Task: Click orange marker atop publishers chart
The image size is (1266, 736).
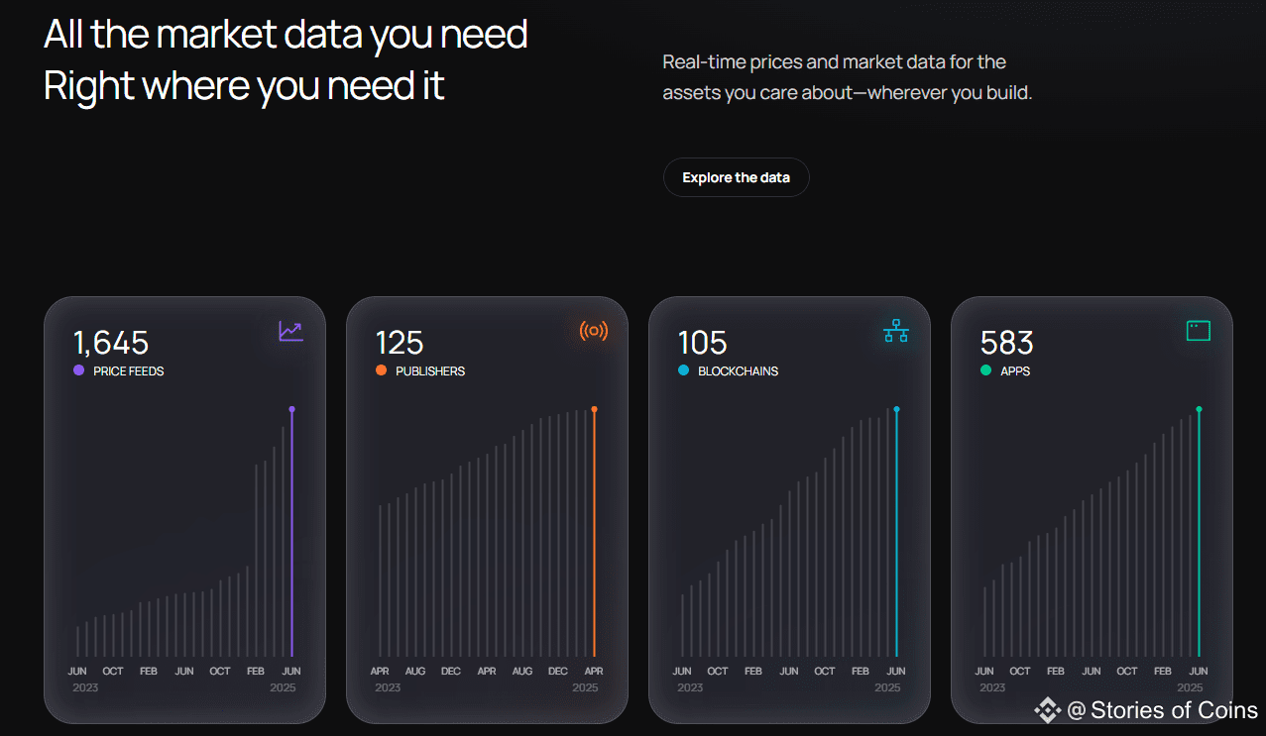Action: 594,409
